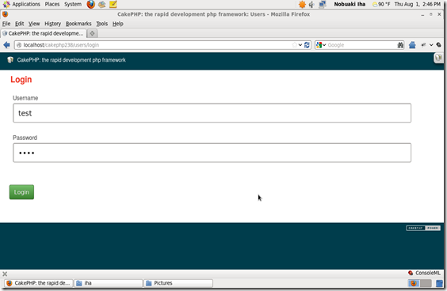The height and width of the screenshot is (291, 447).
Task: Expand the URL history dropdown arrow
Action: 300,45
